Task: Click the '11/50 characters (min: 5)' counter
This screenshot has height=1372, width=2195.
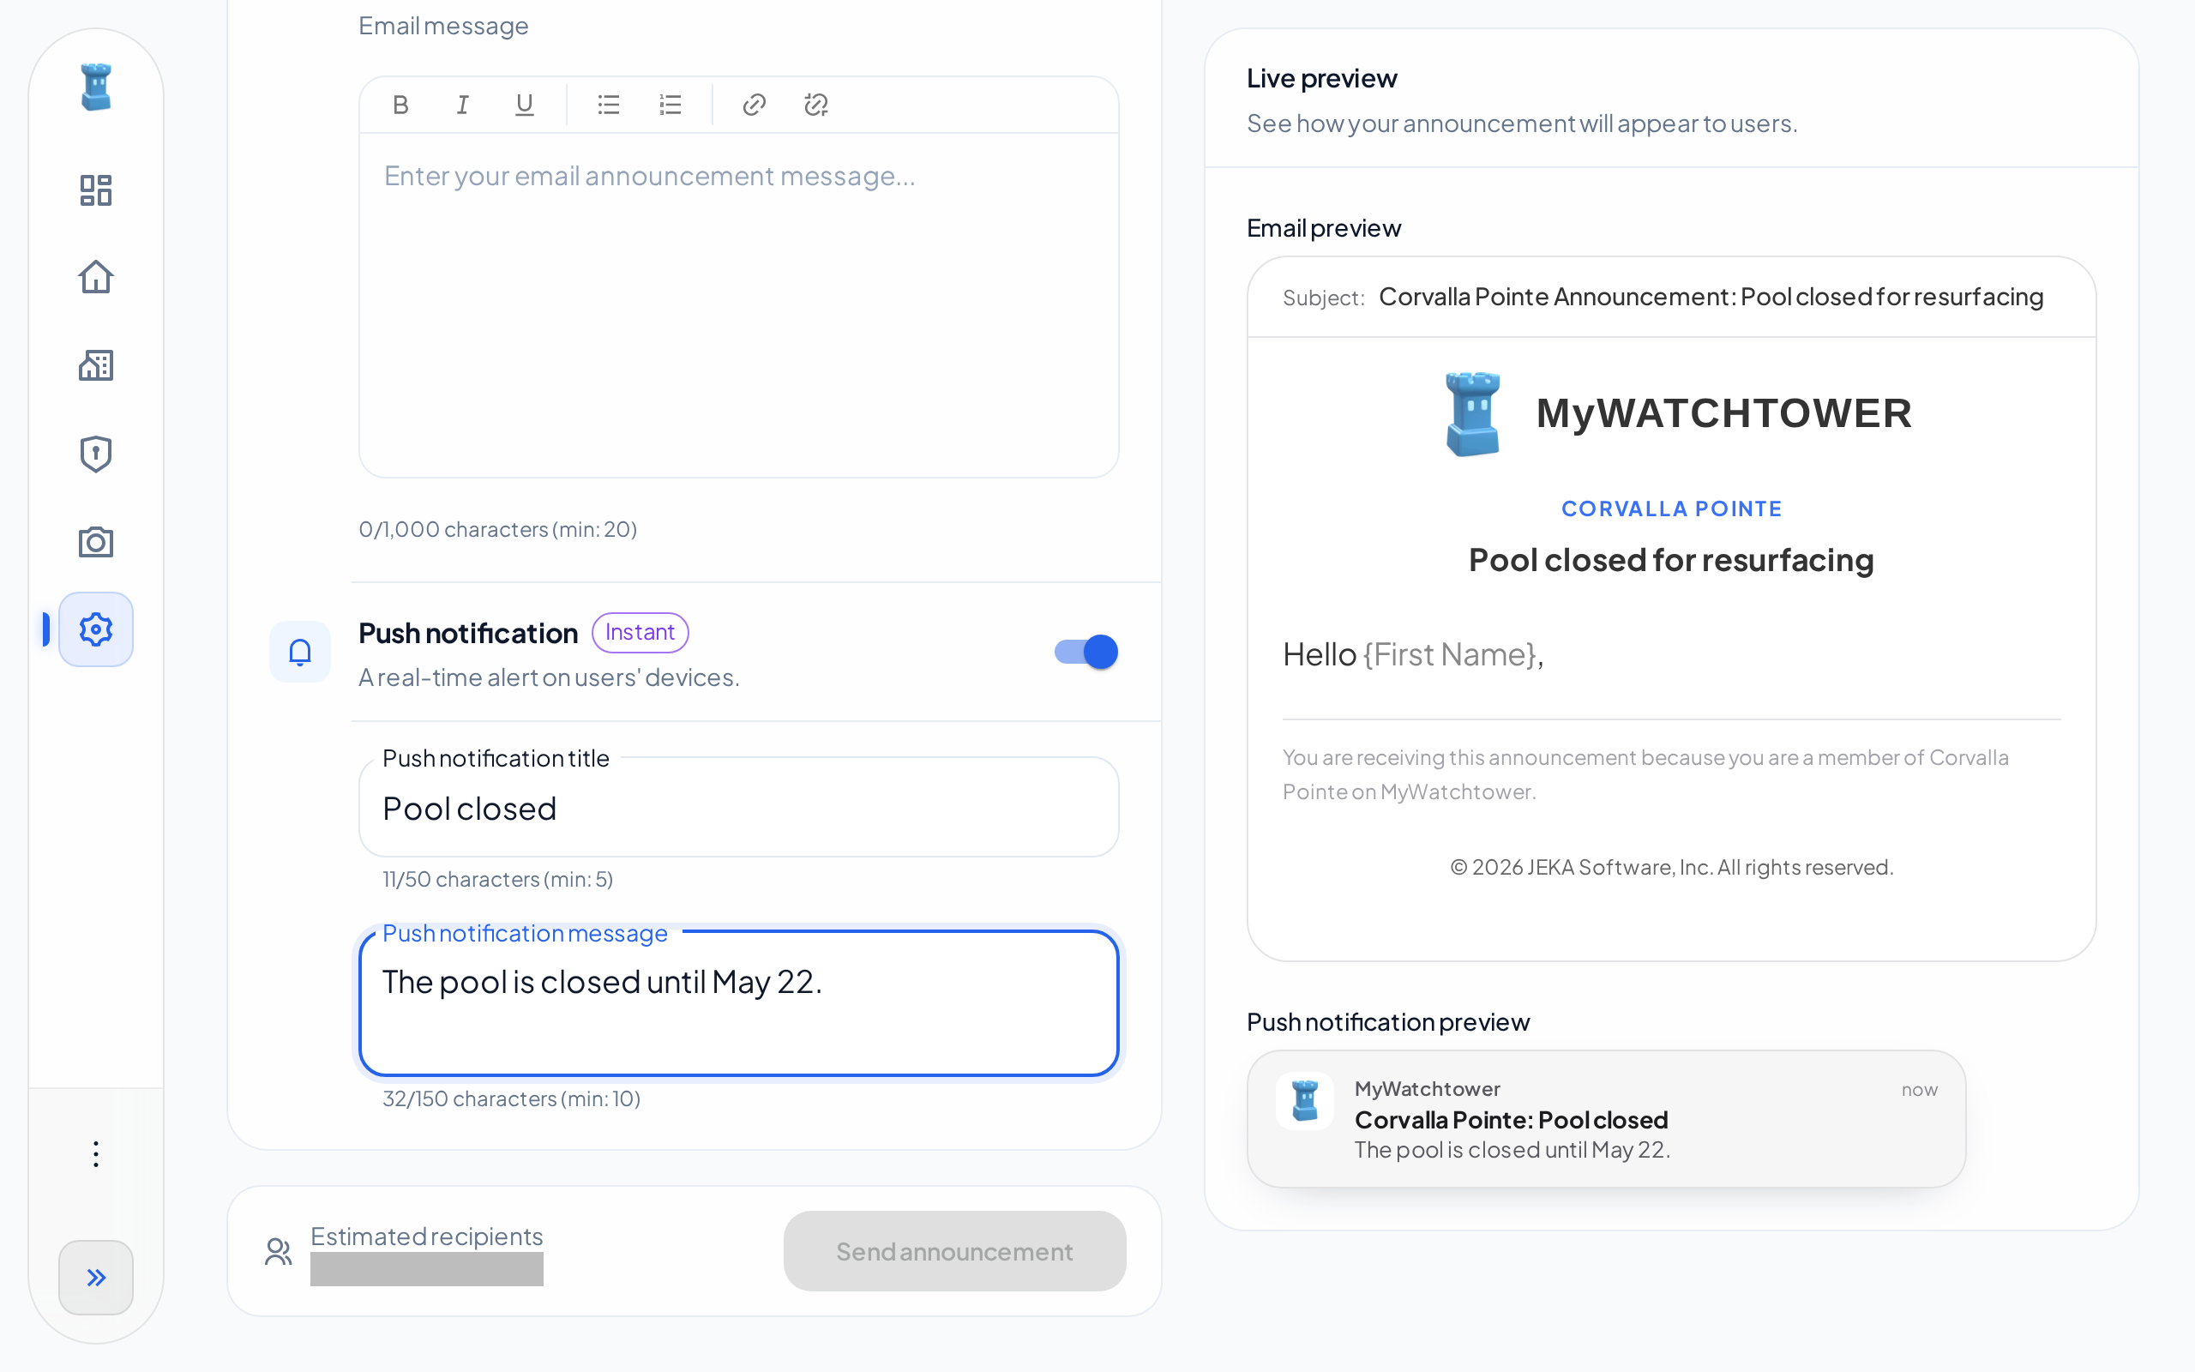Action: point(498,879)
